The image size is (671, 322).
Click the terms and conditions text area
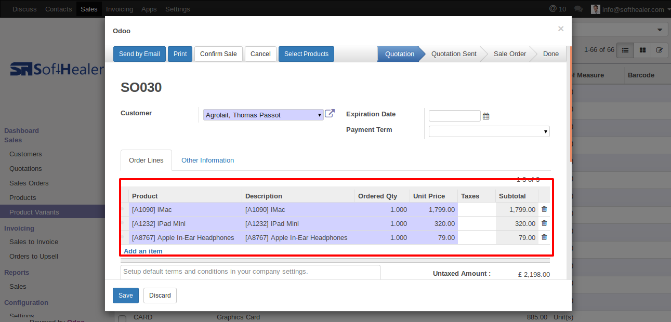click(x=251, y=273)
